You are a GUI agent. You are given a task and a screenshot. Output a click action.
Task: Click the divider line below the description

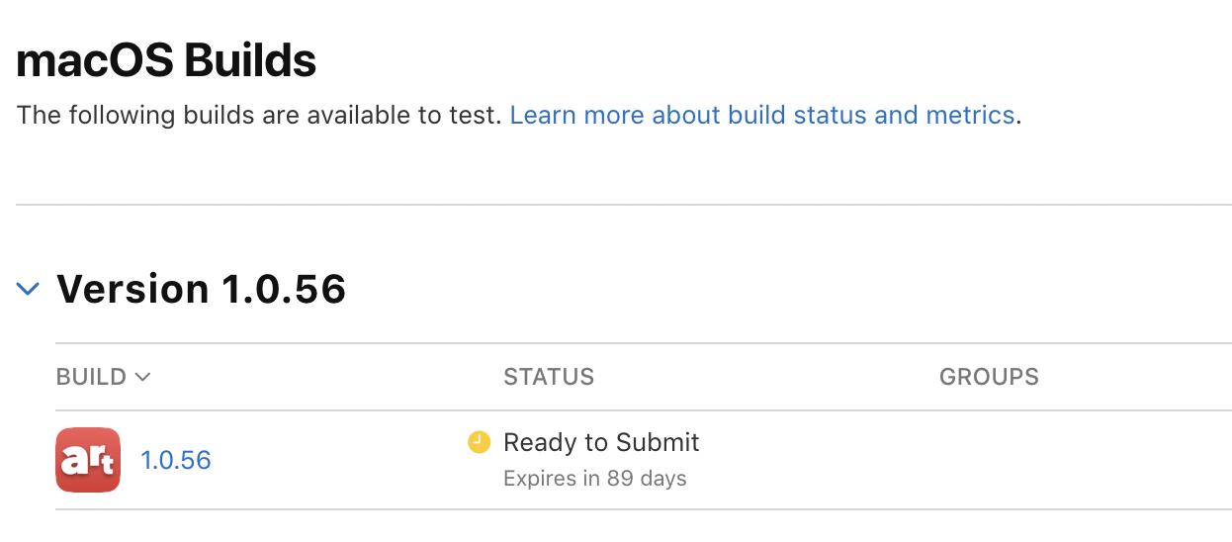click(x=623, y=205)
